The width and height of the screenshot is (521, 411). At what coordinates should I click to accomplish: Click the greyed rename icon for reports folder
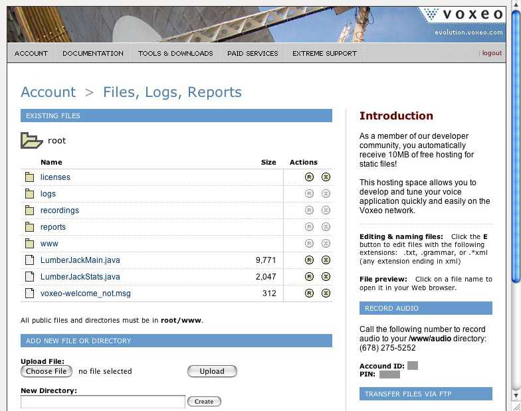click(x=309, y=227)
